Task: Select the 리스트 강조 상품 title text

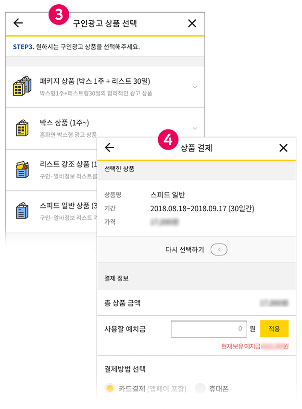Action: [67, 165]
